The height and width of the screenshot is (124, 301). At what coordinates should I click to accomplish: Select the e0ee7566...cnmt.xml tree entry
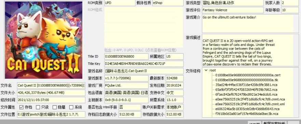250,104
